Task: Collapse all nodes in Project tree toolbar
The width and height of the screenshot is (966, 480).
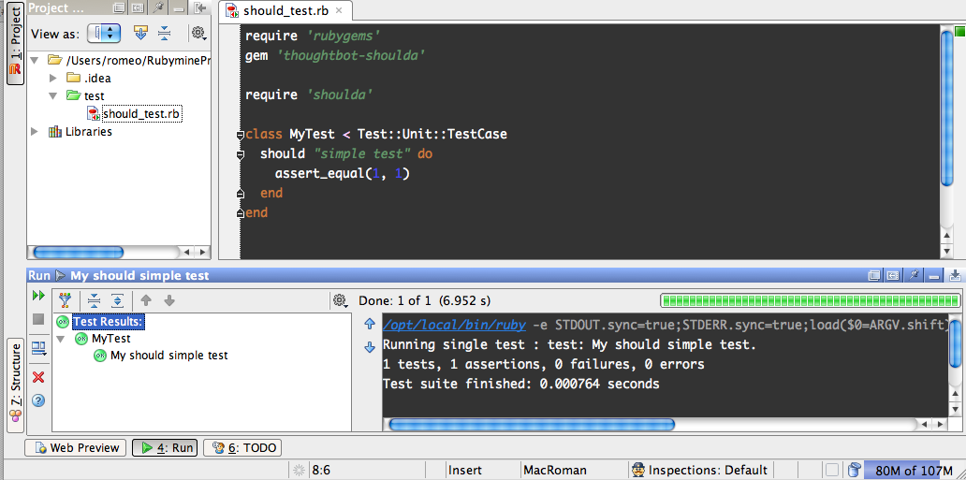Action: pos(164,34)
